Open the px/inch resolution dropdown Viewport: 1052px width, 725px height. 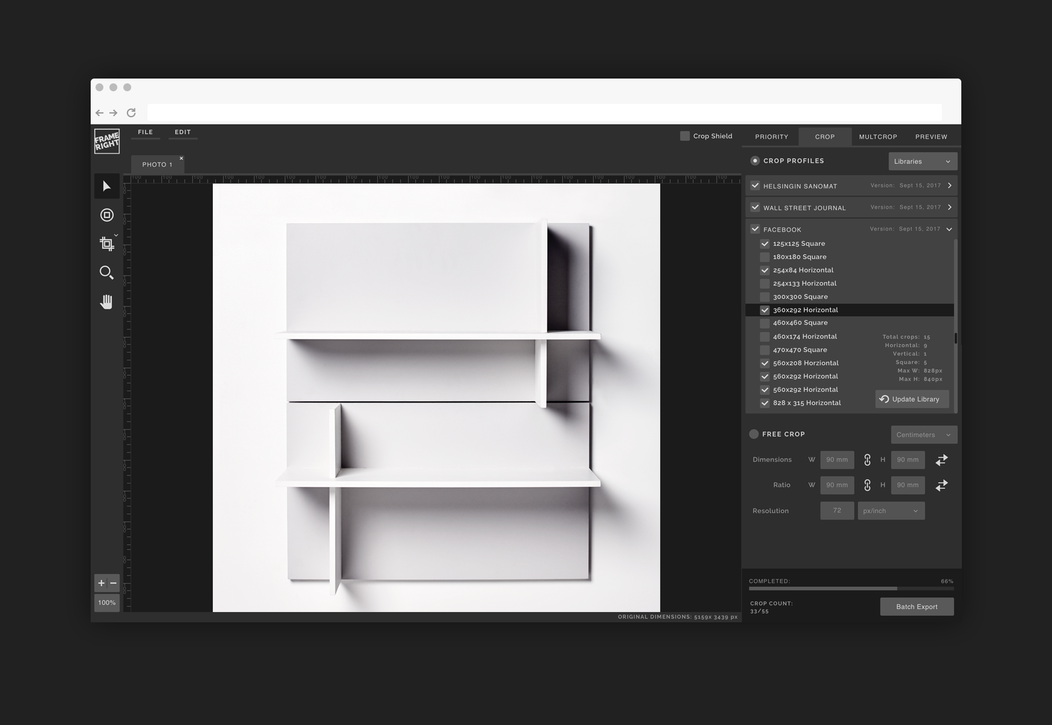point(891,511)
